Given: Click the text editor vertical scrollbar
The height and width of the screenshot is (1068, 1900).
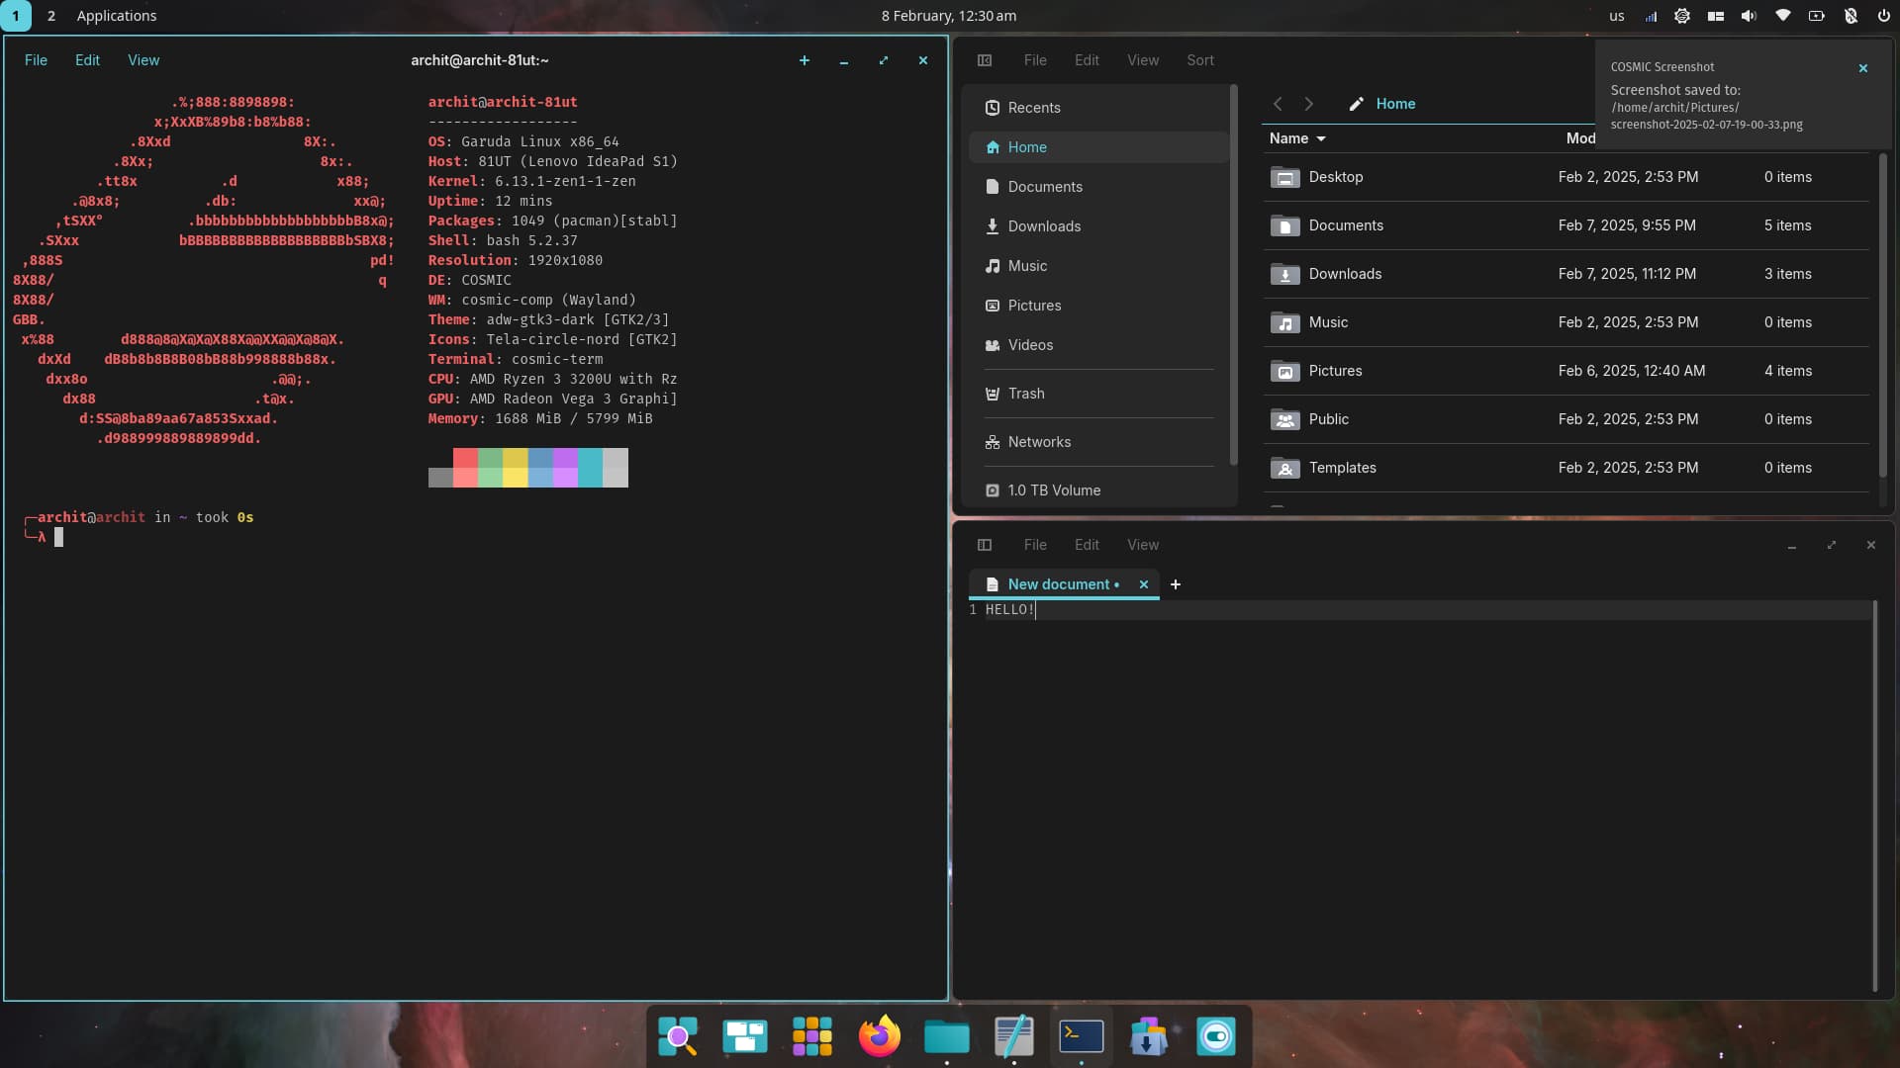Looking at the screenshot, I should 1874,796.
